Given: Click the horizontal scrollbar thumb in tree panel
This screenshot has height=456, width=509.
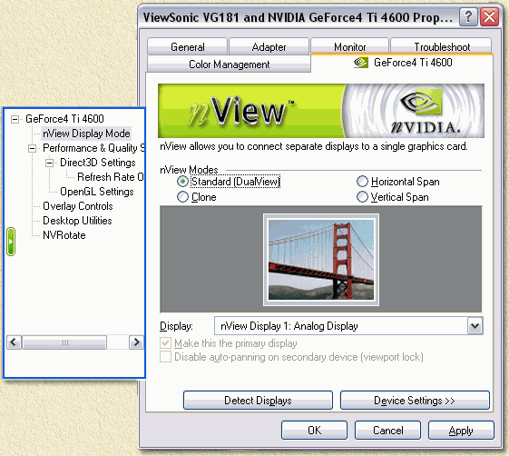Looking at the screenshot, I should click(x=64, y=342).
